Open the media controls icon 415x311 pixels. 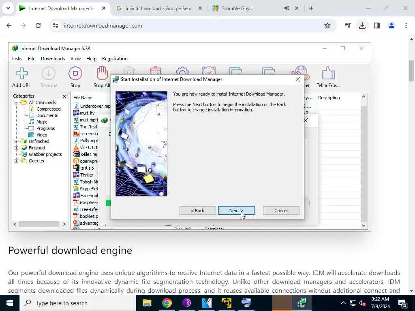(348, 26)
